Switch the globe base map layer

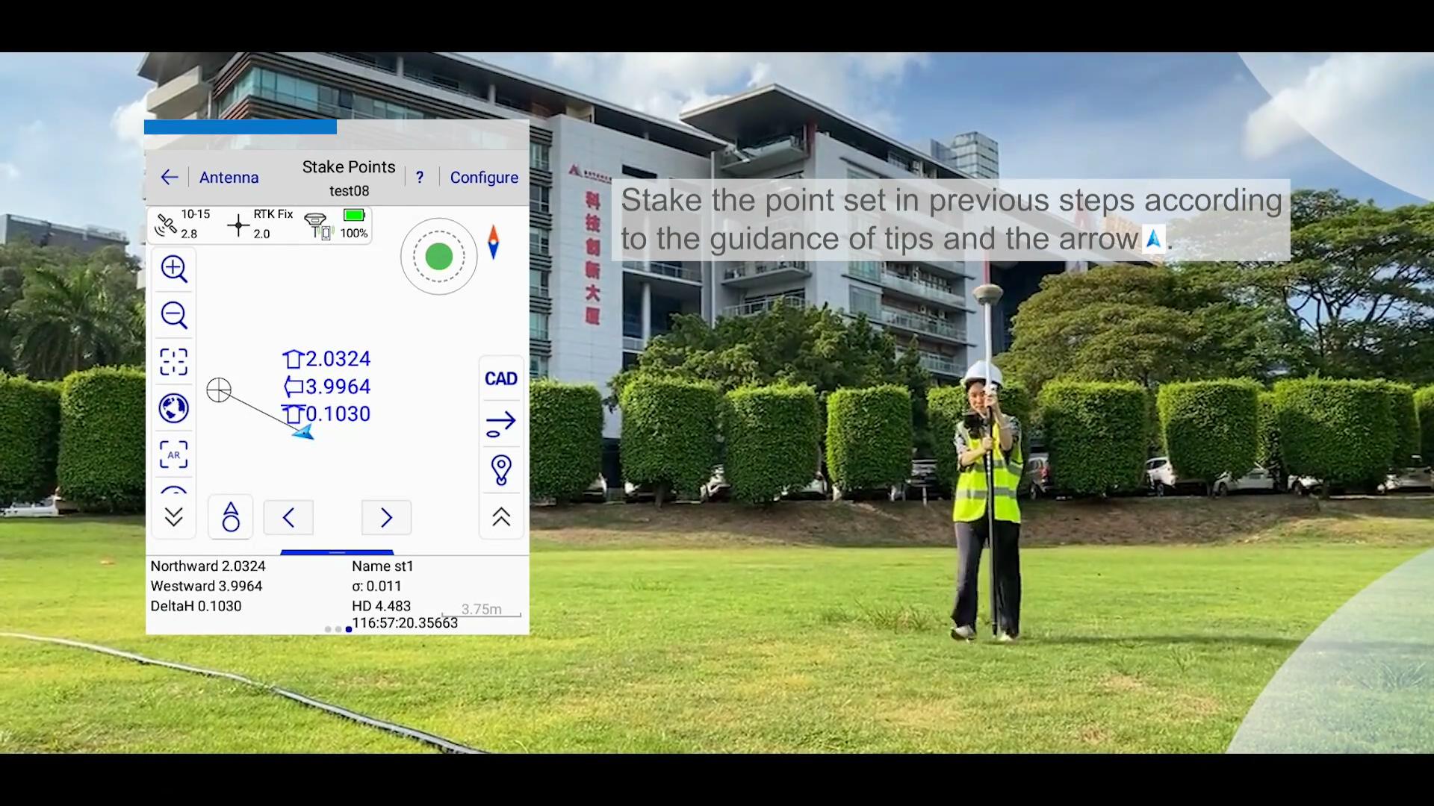tap(174, 408)
